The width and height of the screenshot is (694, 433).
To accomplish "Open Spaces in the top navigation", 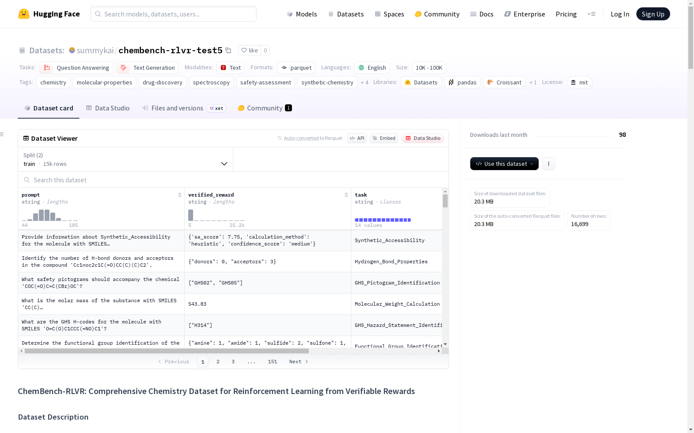I will click(390, 14).
